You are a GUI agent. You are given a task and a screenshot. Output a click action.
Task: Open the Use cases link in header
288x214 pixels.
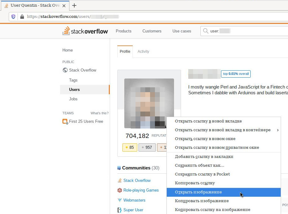(182, 31)
